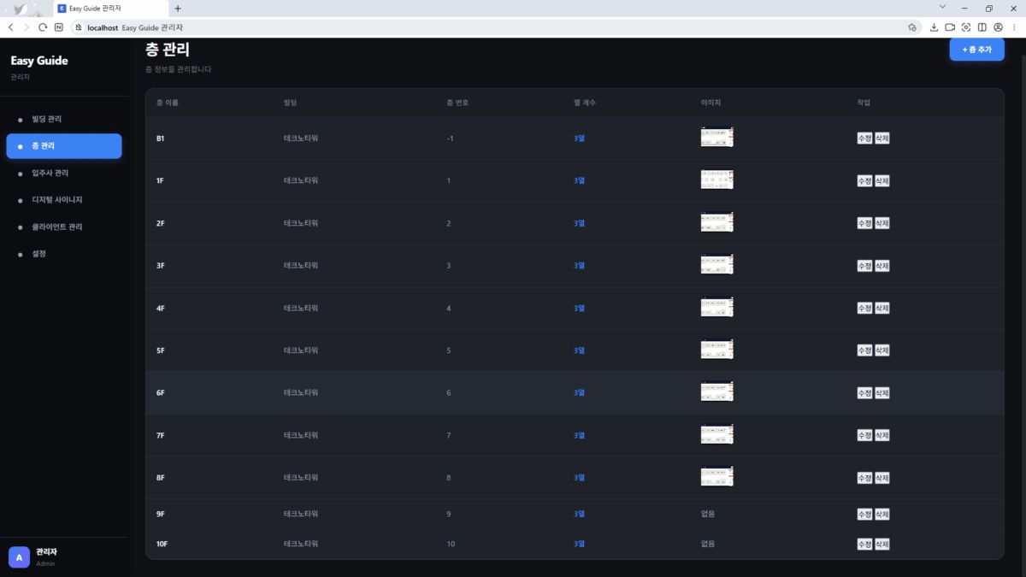This screenshot has height=577, width=1026.
Task: Open the browser profile account icon
Action: (x=998, y=27)
